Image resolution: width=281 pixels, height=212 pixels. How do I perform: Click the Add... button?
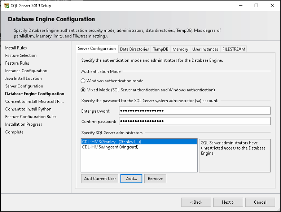coord(131,179)
